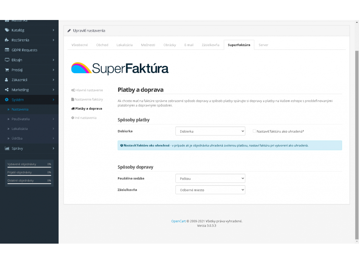
Task: Click the gear icon next to Iné nastavenia
Action: point(73,118)
